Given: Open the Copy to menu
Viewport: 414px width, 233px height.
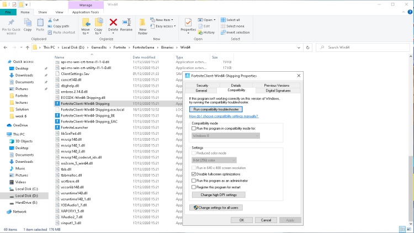Looking at the screenshot, I should pos(98,27).
